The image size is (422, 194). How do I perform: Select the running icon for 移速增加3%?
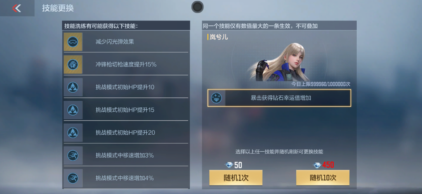(x=73, y=156)
